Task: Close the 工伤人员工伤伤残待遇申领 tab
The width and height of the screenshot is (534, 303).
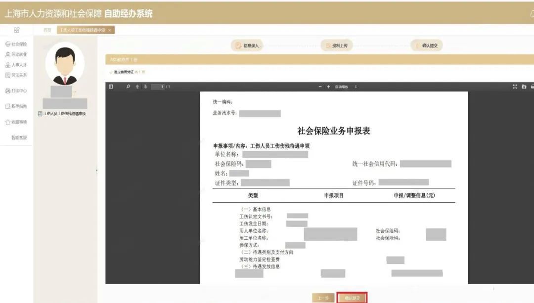Action: pyautogui.click(x=110, y=30)
